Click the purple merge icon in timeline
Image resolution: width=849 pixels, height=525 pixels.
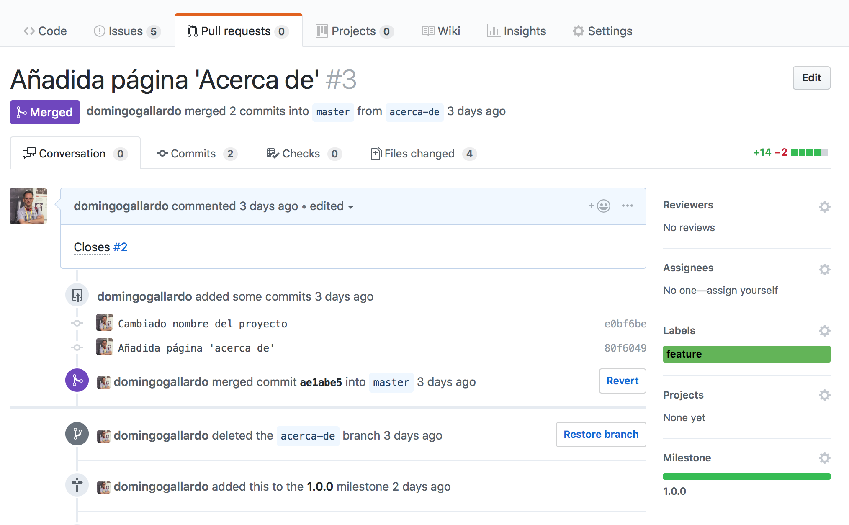(x=77, y=380)
